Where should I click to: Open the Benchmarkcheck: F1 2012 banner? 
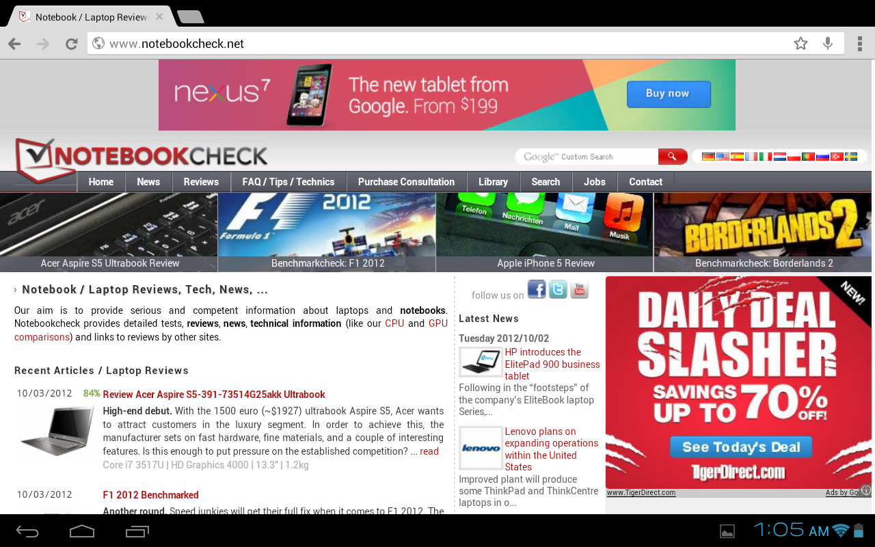pos(327,232)
